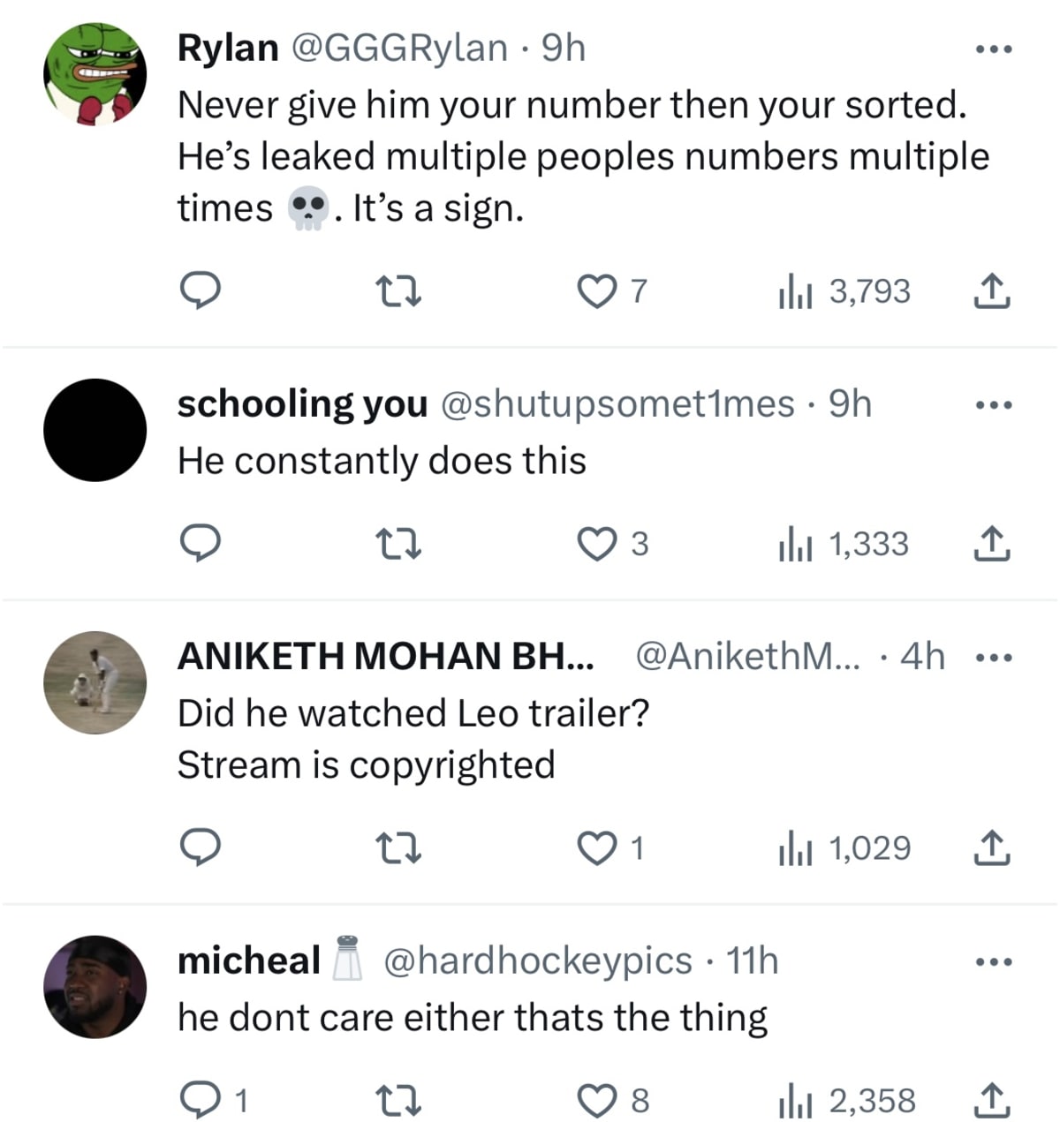Like the 'He constantly does this' tweet

(x=597, y=544)
